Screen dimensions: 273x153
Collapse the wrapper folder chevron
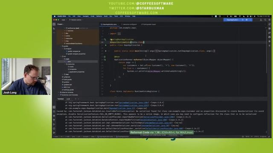63,49
